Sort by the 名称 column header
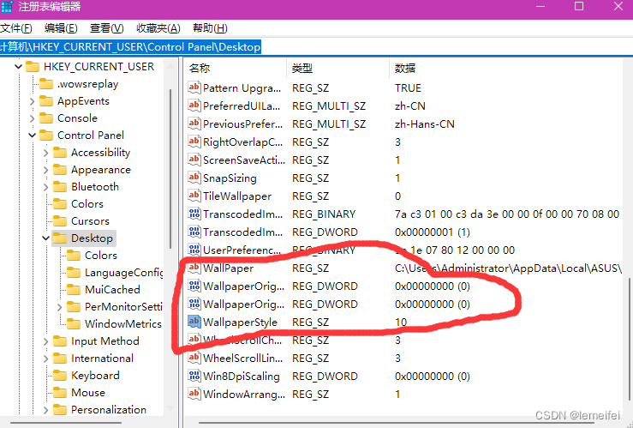Image resolution: width=633 pixels, height=428 pixels. point(236,69)
